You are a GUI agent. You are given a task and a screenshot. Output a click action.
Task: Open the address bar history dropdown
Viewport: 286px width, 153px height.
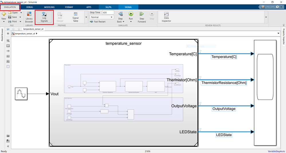tap(278, 33)
